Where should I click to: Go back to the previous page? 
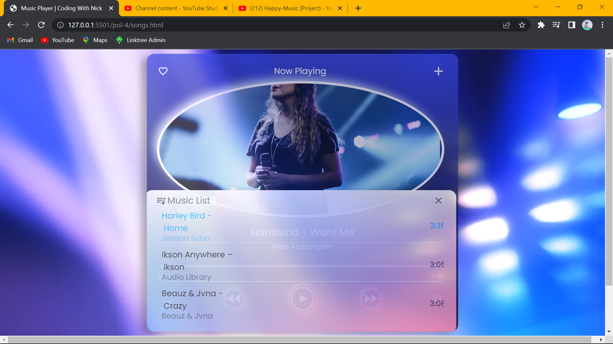(11, 25)
